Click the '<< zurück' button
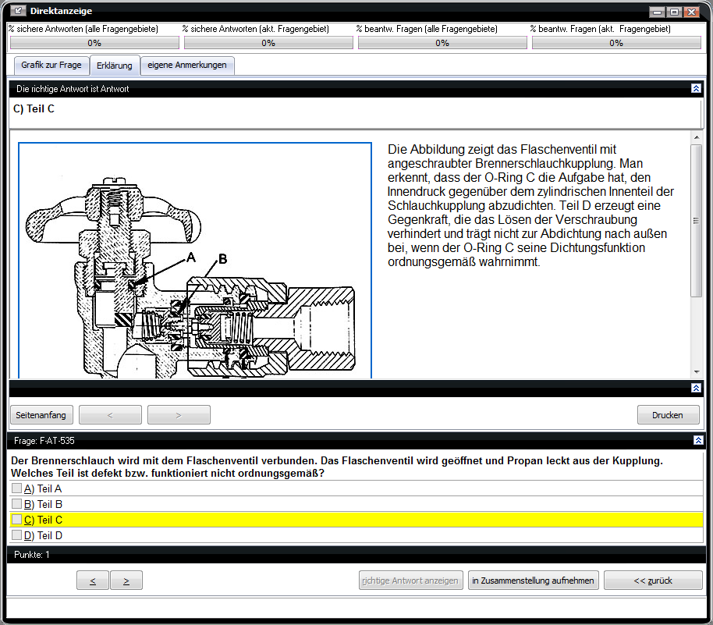 click(x=653, y=581)
